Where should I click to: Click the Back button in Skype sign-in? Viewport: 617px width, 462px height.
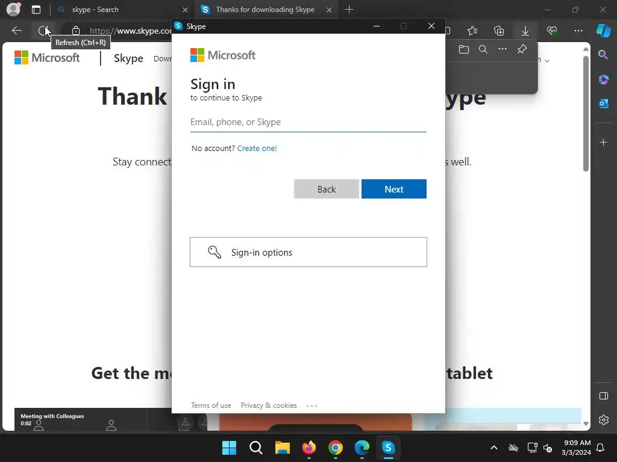coord(326,189)
